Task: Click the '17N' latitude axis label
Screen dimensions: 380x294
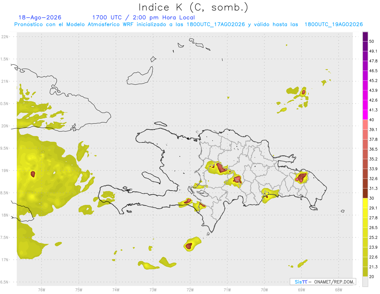Action: click(5, 260)
